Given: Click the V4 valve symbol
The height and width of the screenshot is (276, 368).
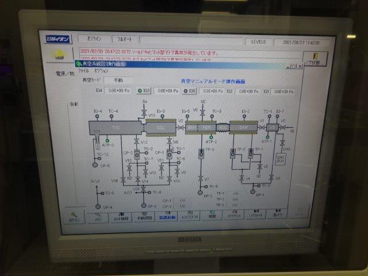Looking at the screenshot, I should click(241, 178).
